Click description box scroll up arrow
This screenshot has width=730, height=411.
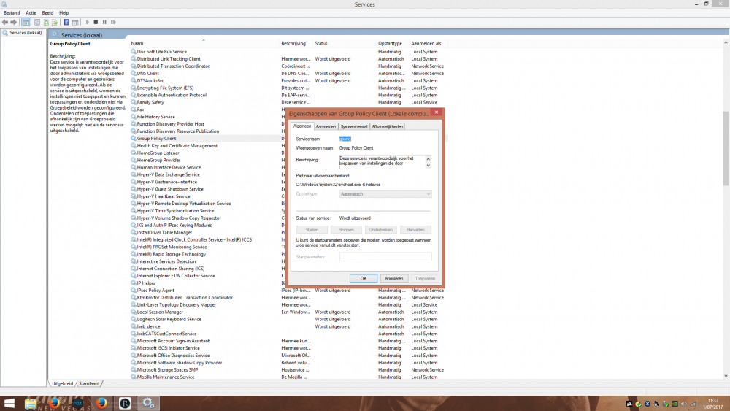(429, 158)
